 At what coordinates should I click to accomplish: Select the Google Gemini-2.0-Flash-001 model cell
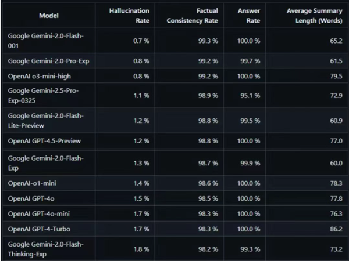(46, 41)
